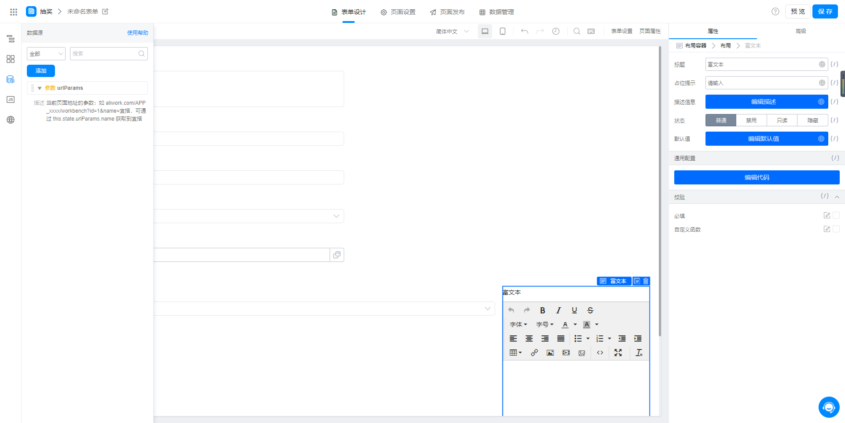
Task: Pick background color via highlighted A
Action: click(x=587, y=324)
